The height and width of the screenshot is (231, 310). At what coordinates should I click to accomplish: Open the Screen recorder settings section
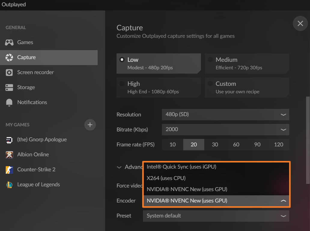49,73
